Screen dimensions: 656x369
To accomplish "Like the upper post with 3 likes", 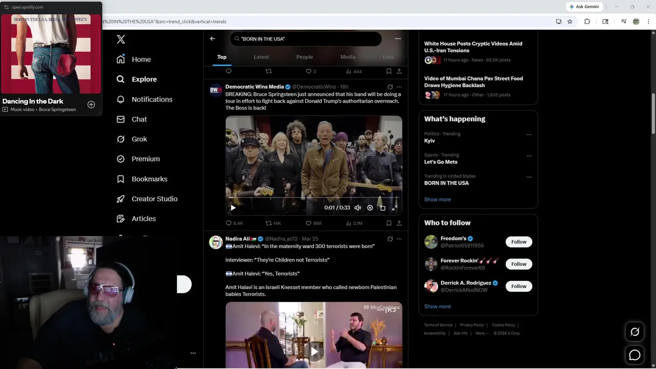I will 311,71.
